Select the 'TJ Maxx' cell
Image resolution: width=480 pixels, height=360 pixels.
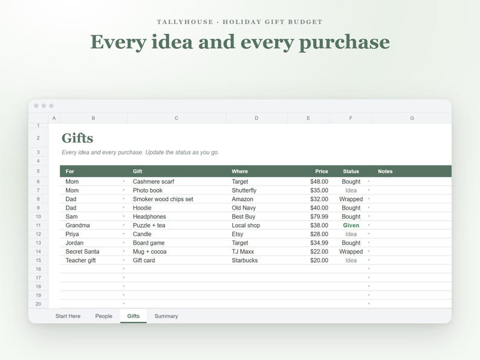256,251
